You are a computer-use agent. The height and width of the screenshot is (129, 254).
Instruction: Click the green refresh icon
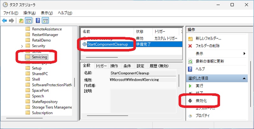point(190,61)
